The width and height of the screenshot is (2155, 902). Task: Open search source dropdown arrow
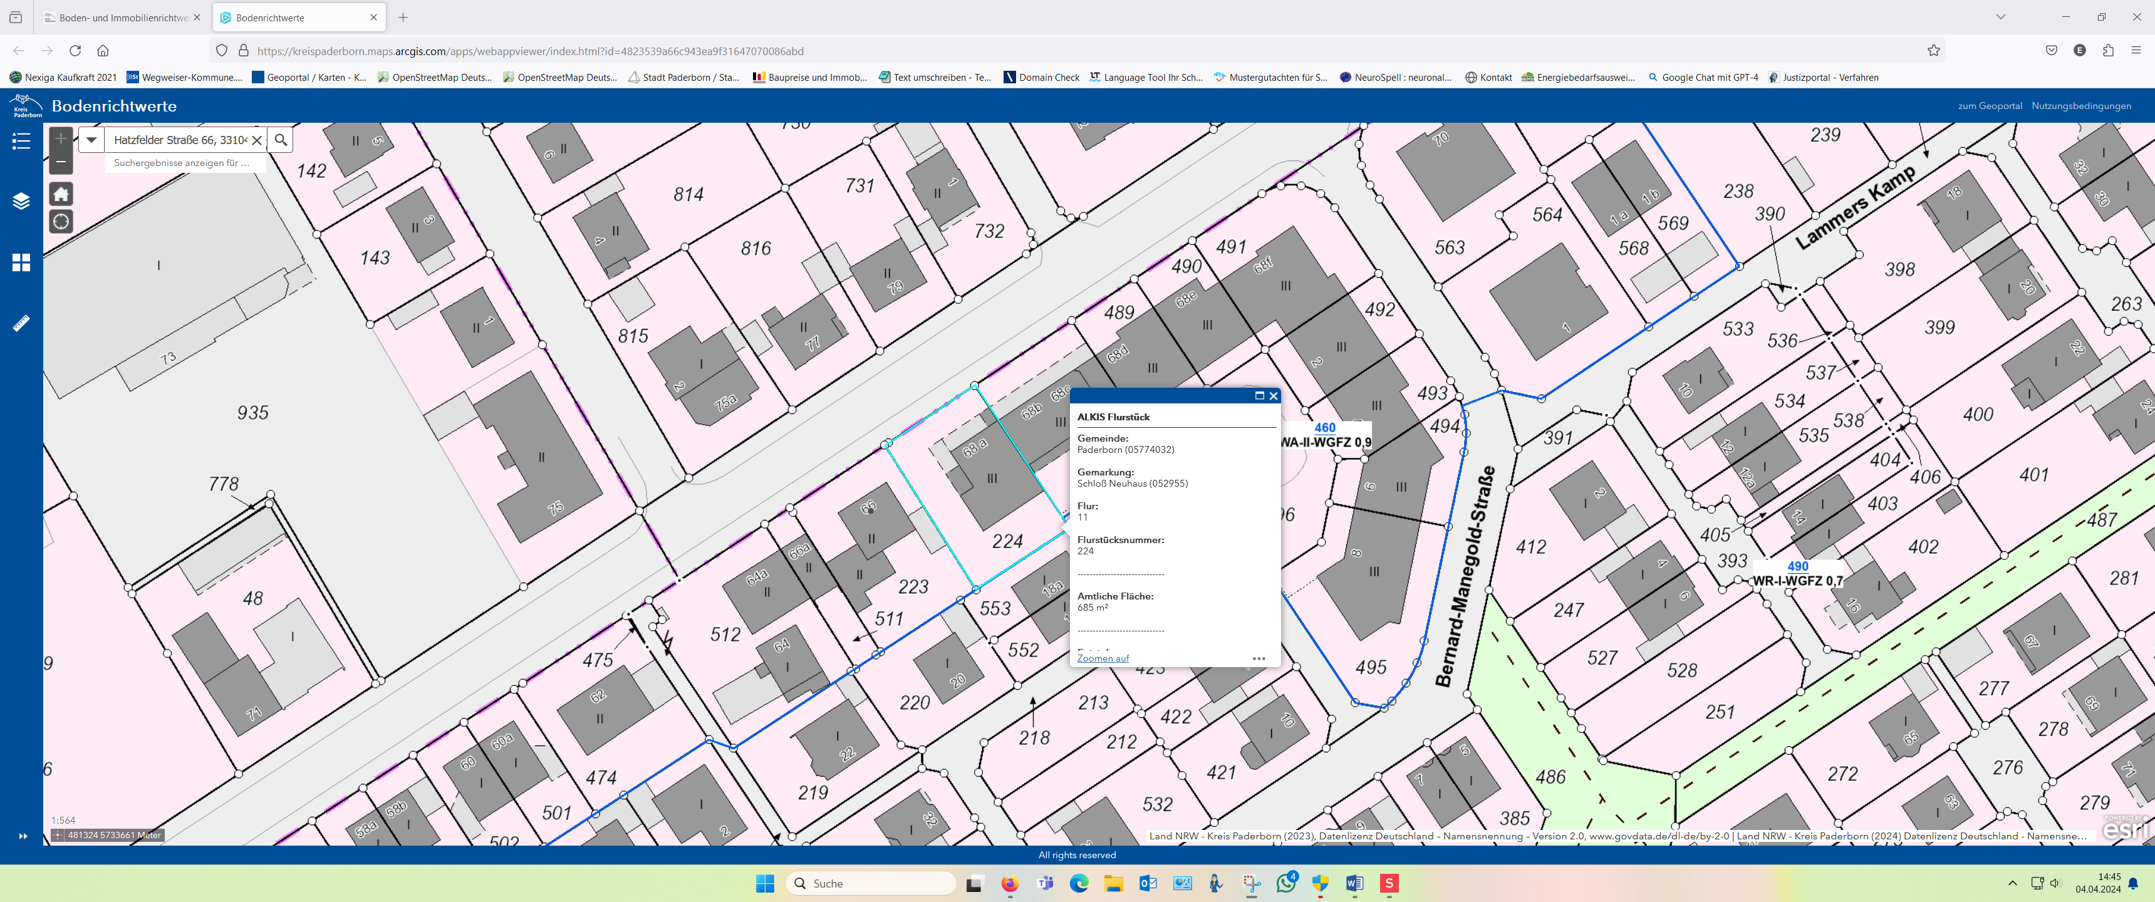[x=91, y=140]
